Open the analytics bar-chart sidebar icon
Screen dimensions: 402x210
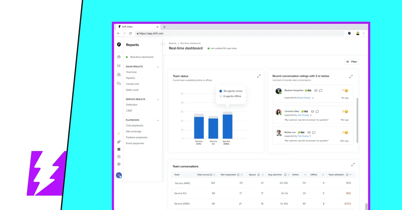click(119, 65)
